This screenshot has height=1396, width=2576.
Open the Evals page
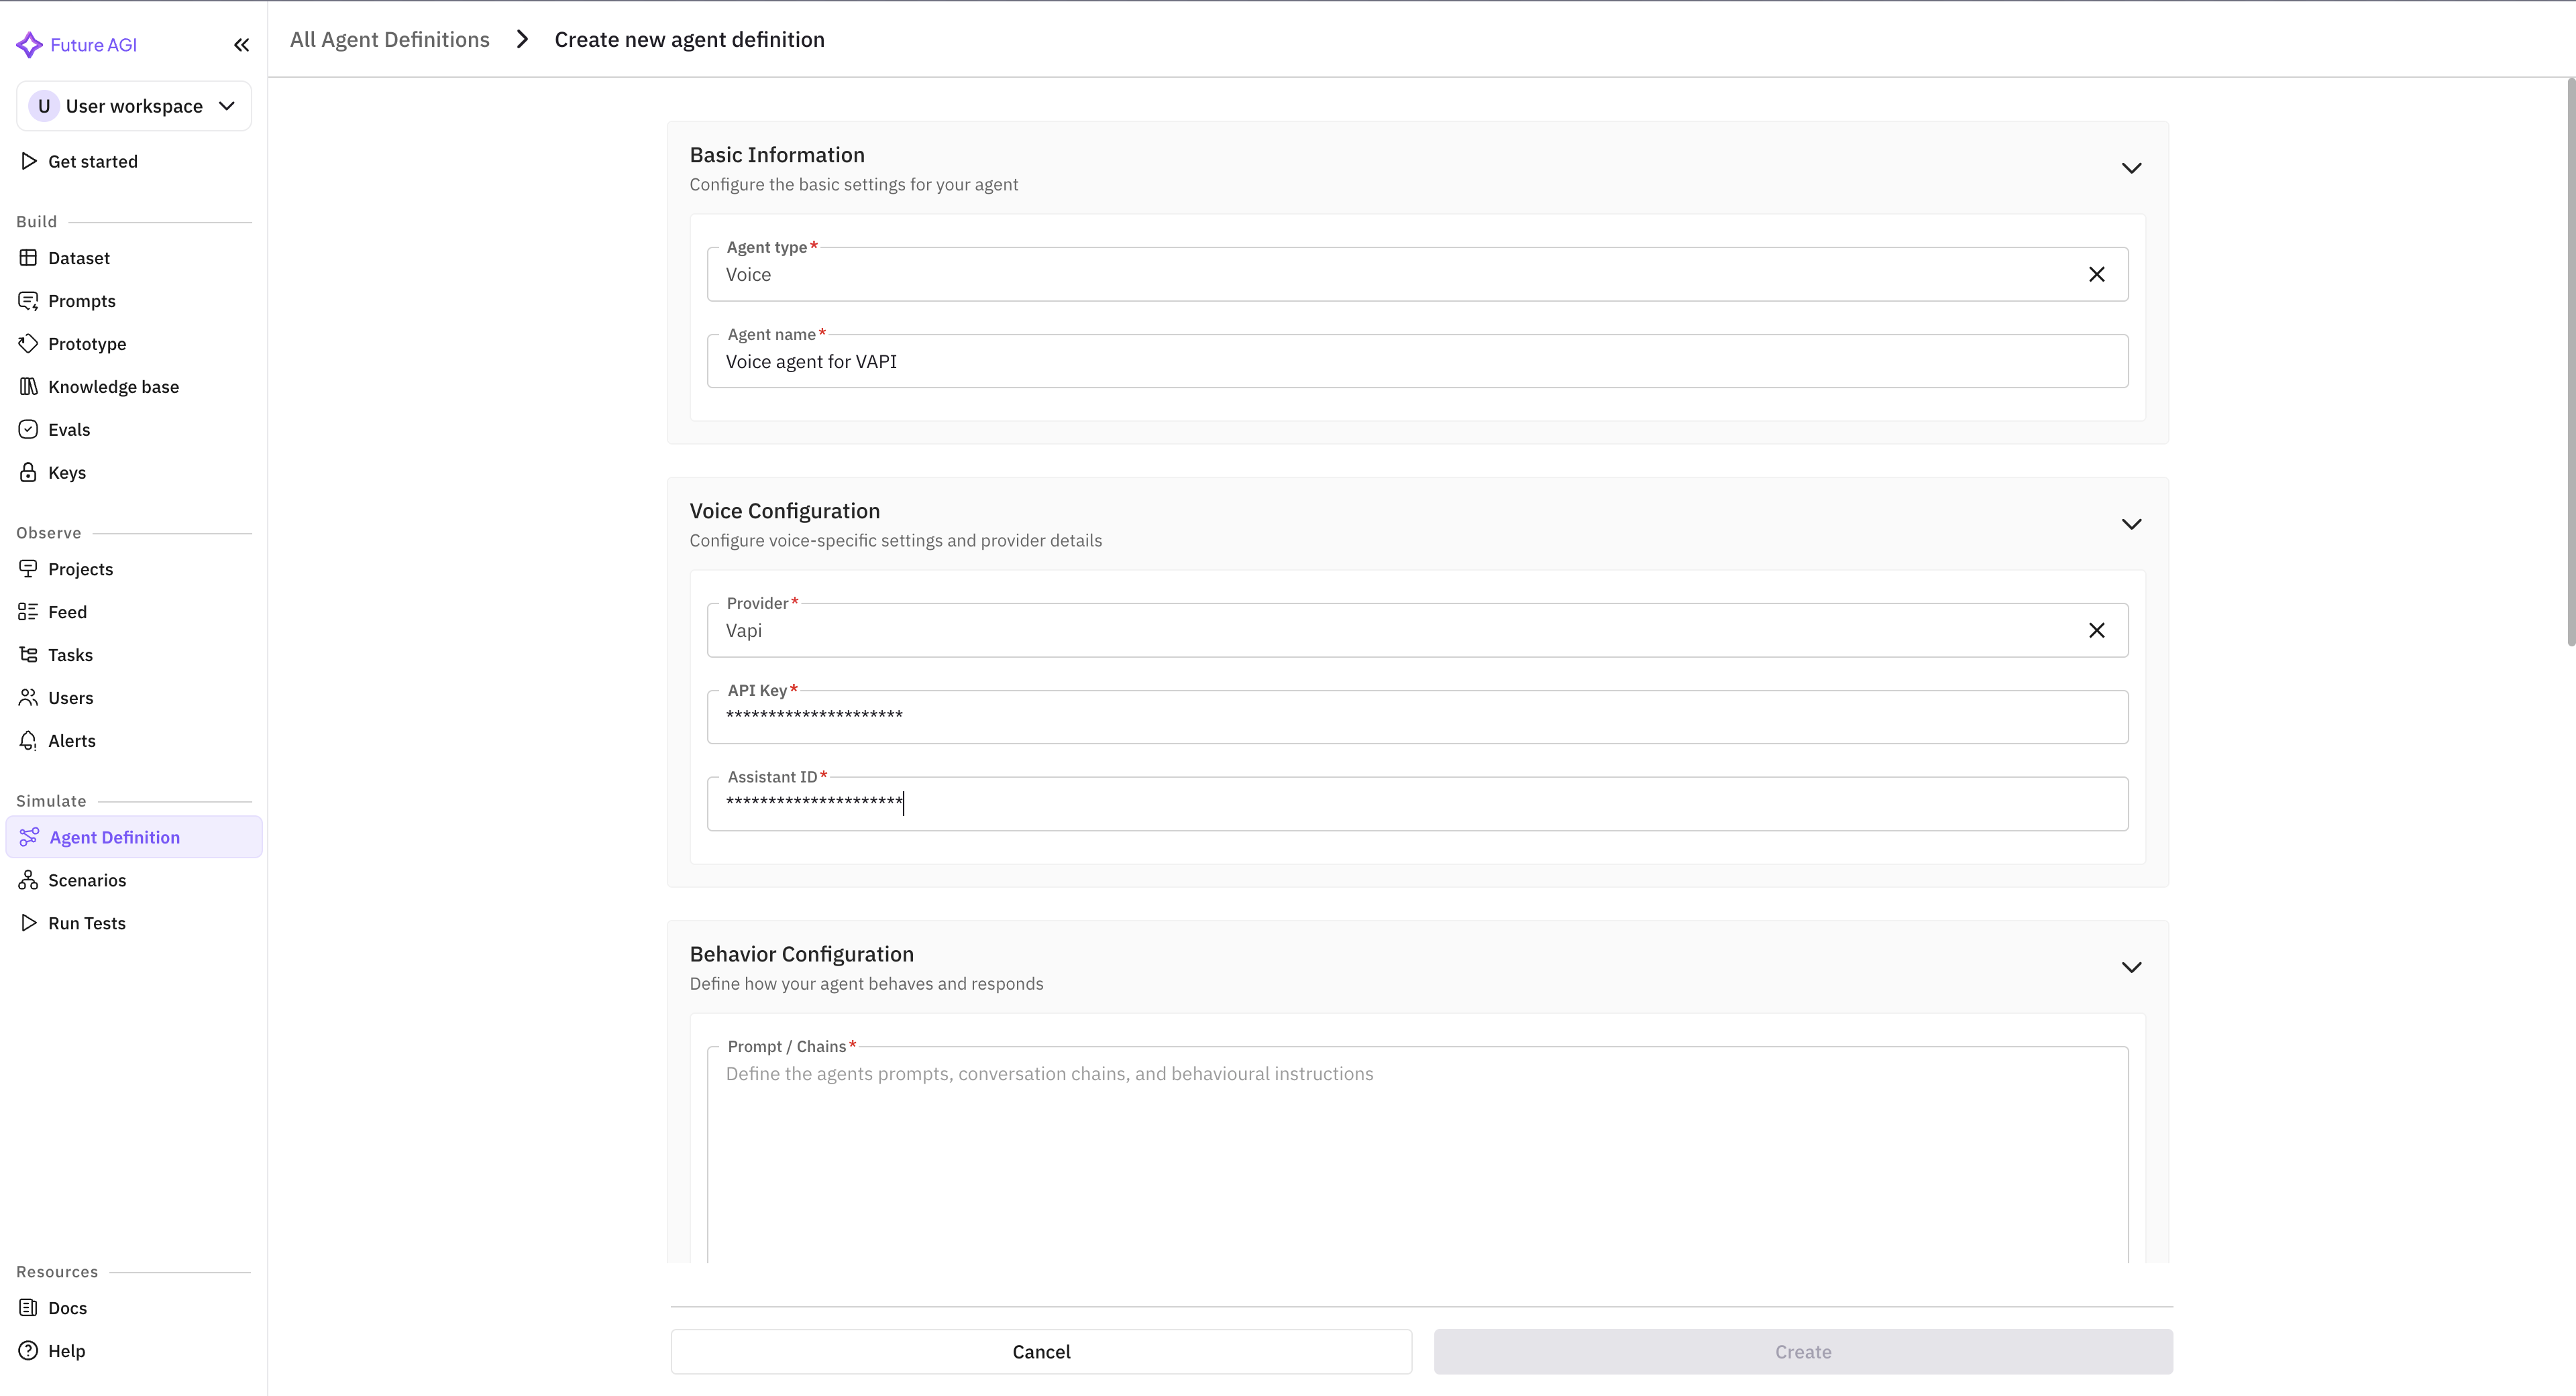(69, 428)
